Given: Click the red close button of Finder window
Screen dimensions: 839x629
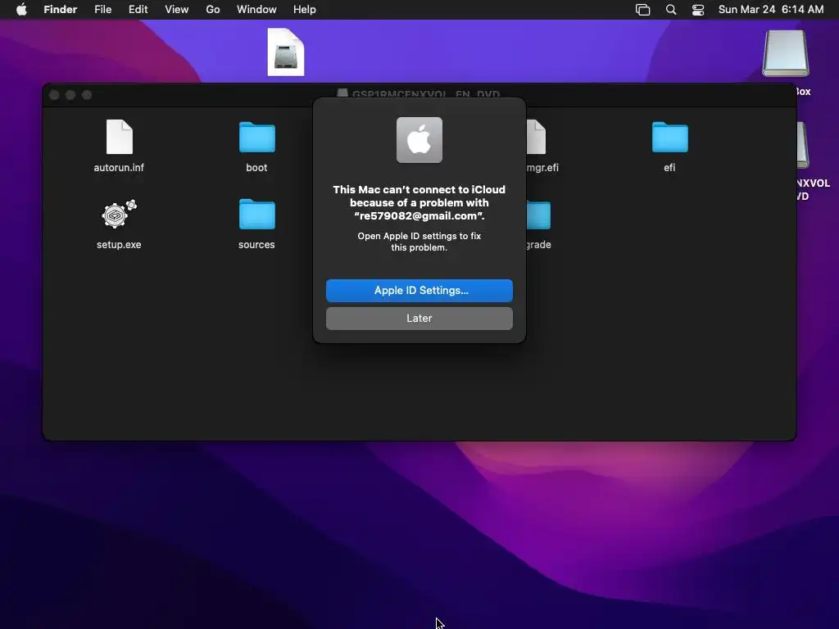Looking at the screenshot, I should tap(54, 95).
